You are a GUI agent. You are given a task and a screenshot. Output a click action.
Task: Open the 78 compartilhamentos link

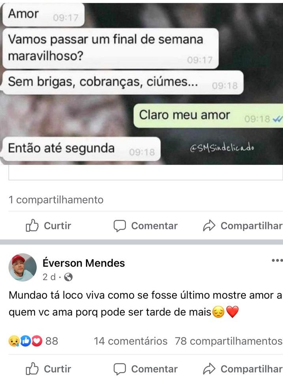229,341
